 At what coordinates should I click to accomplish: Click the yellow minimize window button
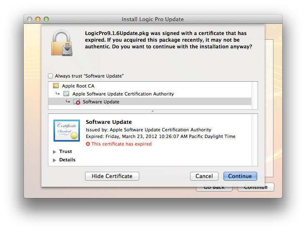[38, 19]
